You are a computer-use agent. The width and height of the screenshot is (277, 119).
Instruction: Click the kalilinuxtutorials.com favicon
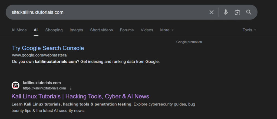(15, 85)
